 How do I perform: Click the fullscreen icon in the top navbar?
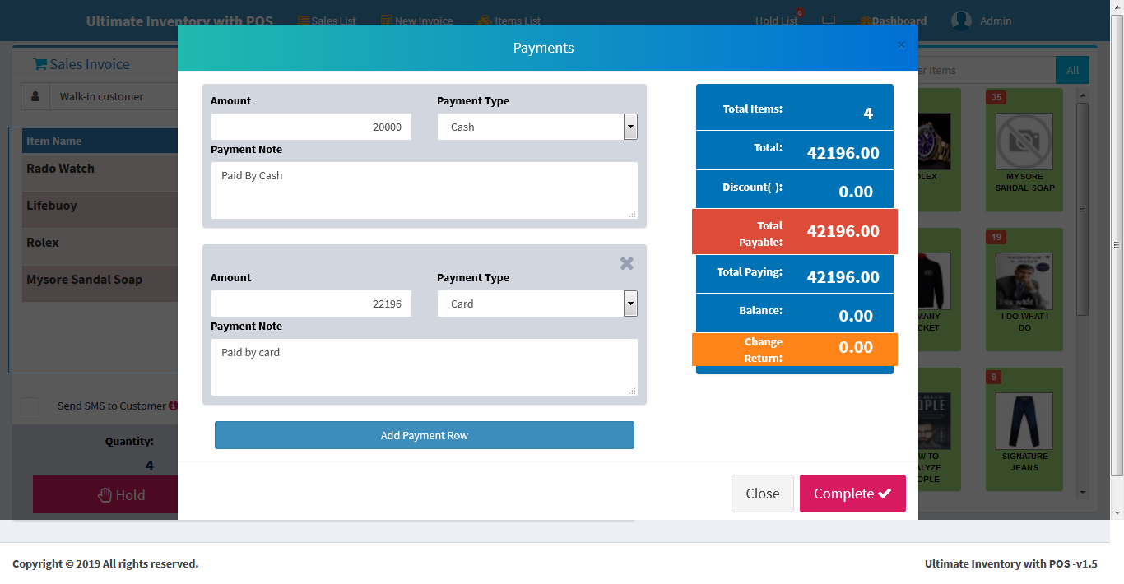(x=829, y=21)
